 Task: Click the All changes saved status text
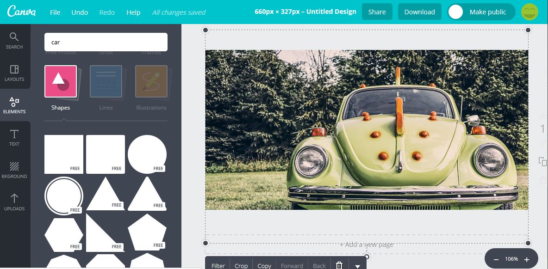coord(179,12)
